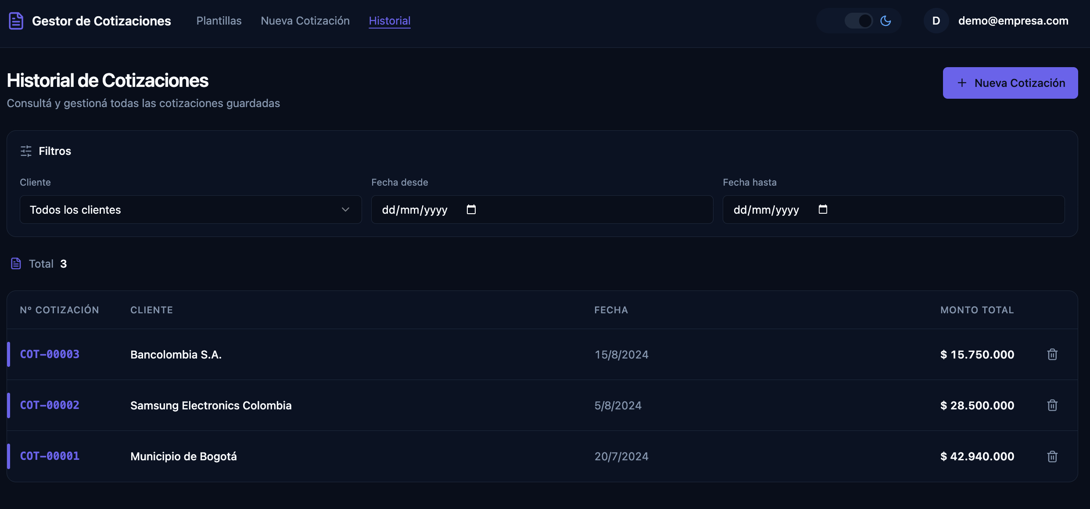Open quote COT-00001
The height and width of the screenshot is (509, 1090).
pyautogui.click(x=50, y=456)
